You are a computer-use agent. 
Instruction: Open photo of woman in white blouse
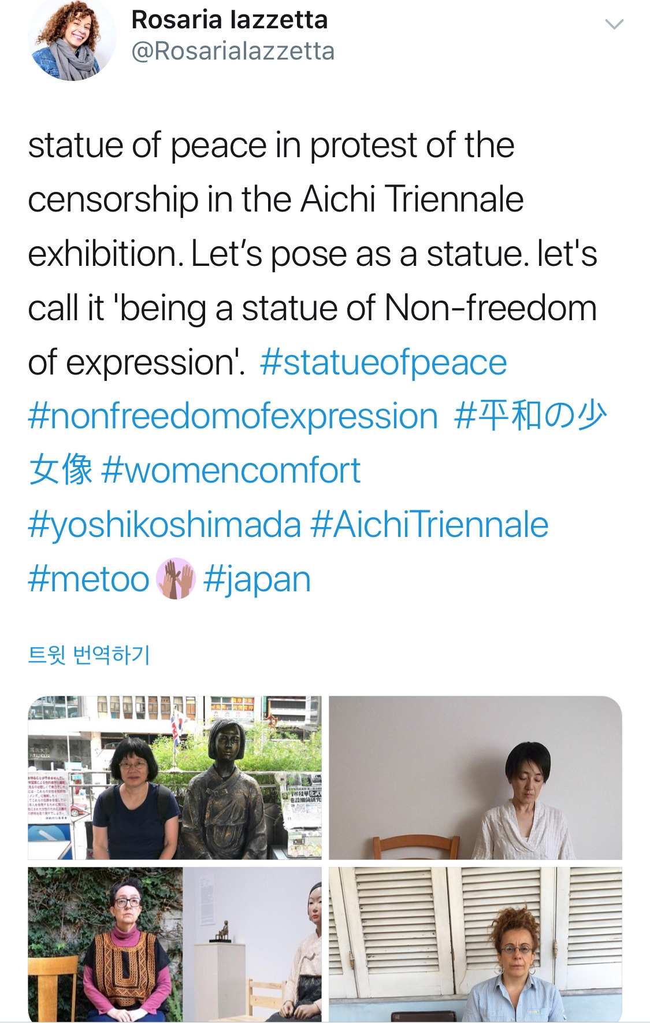[476, 778]
